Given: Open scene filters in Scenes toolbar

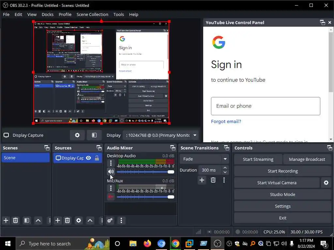Looking at the screenshot, I should point(27,220).
